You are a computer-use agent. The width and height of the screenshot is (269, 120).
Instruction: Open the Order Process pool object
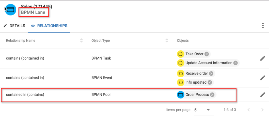pos(197,95)
